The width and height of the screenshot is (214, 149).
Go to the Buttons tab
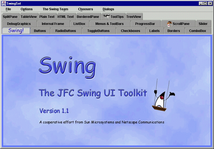40,31
